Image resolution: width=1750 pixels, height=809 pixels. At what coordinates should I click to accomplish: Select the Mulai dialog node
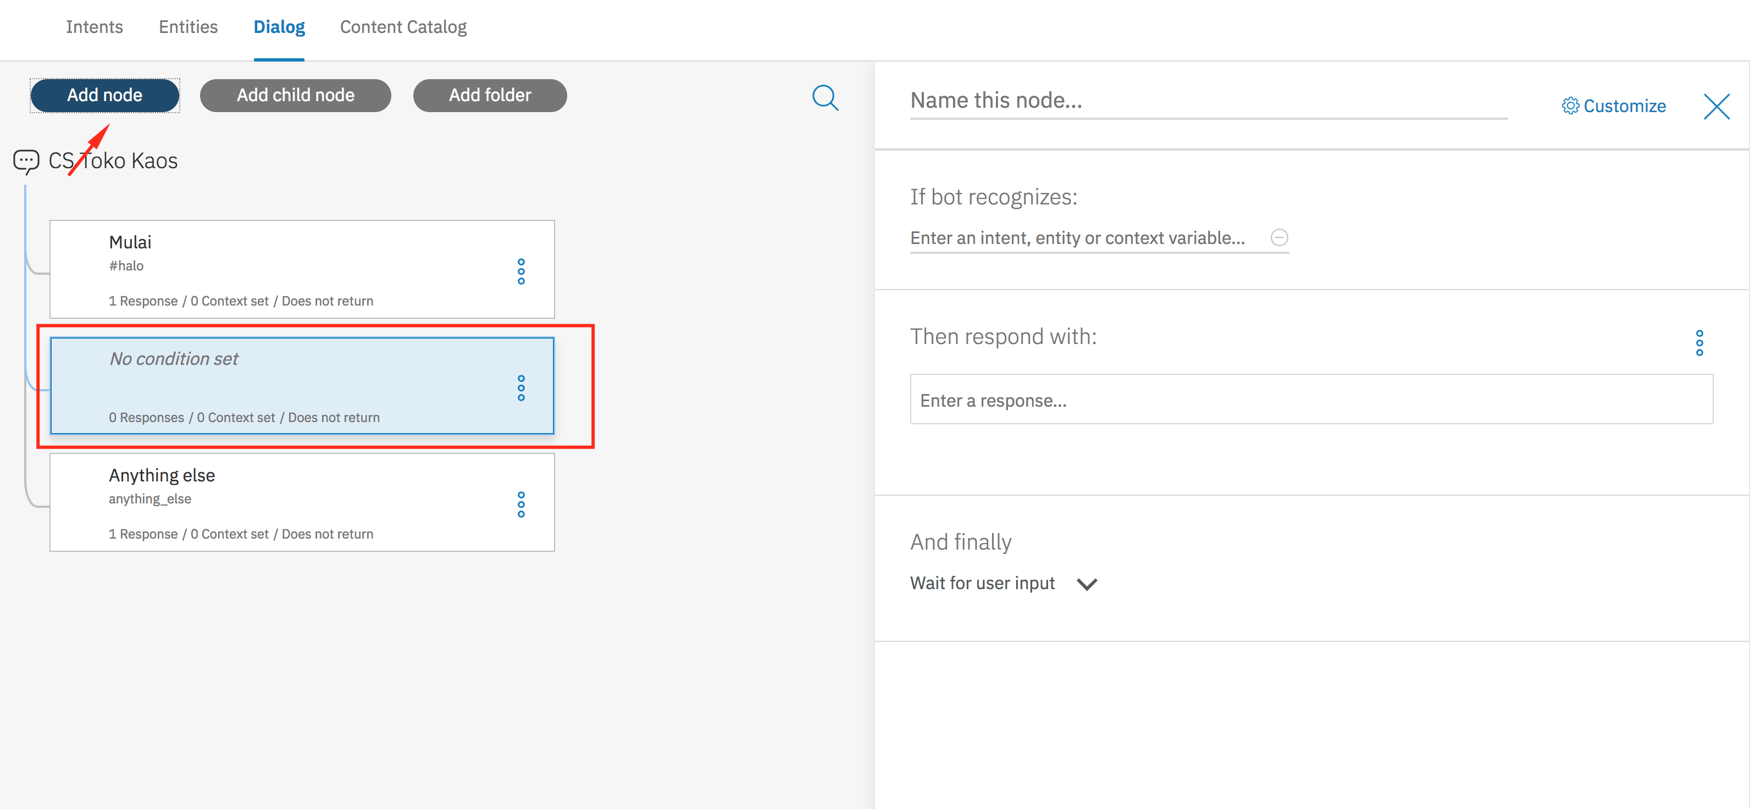(x=302, y=269)
